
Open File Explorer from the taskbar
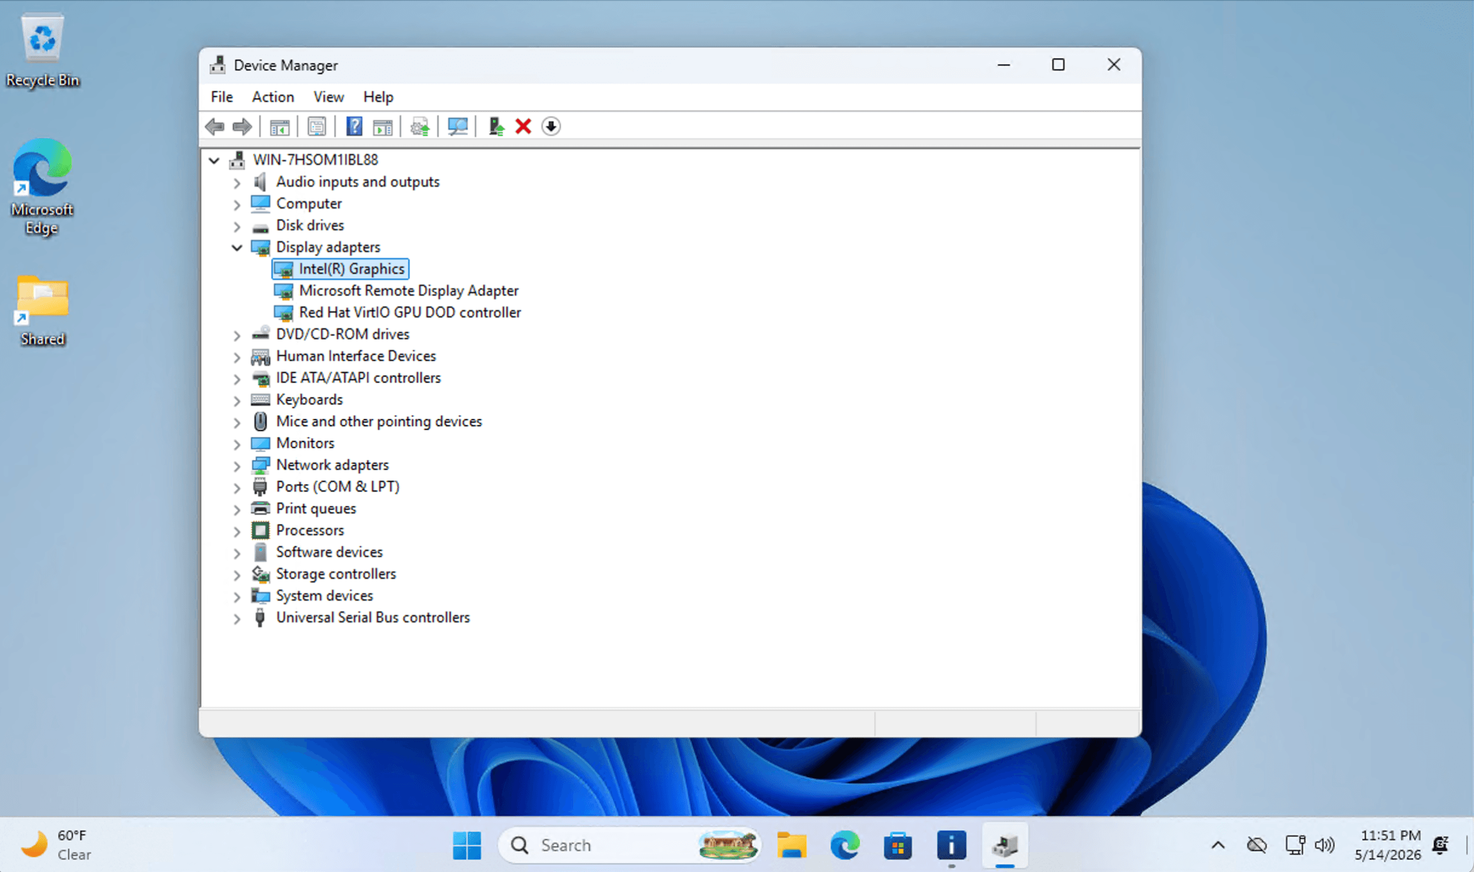click(x=791, y=845)
